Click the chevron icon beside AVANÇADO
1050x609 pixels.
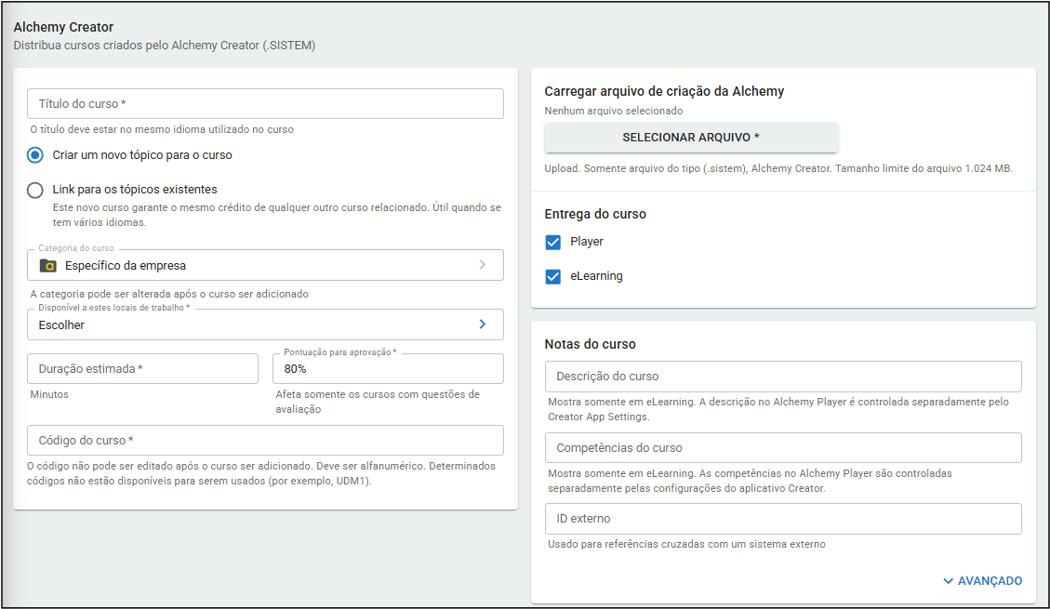[948, 581]
